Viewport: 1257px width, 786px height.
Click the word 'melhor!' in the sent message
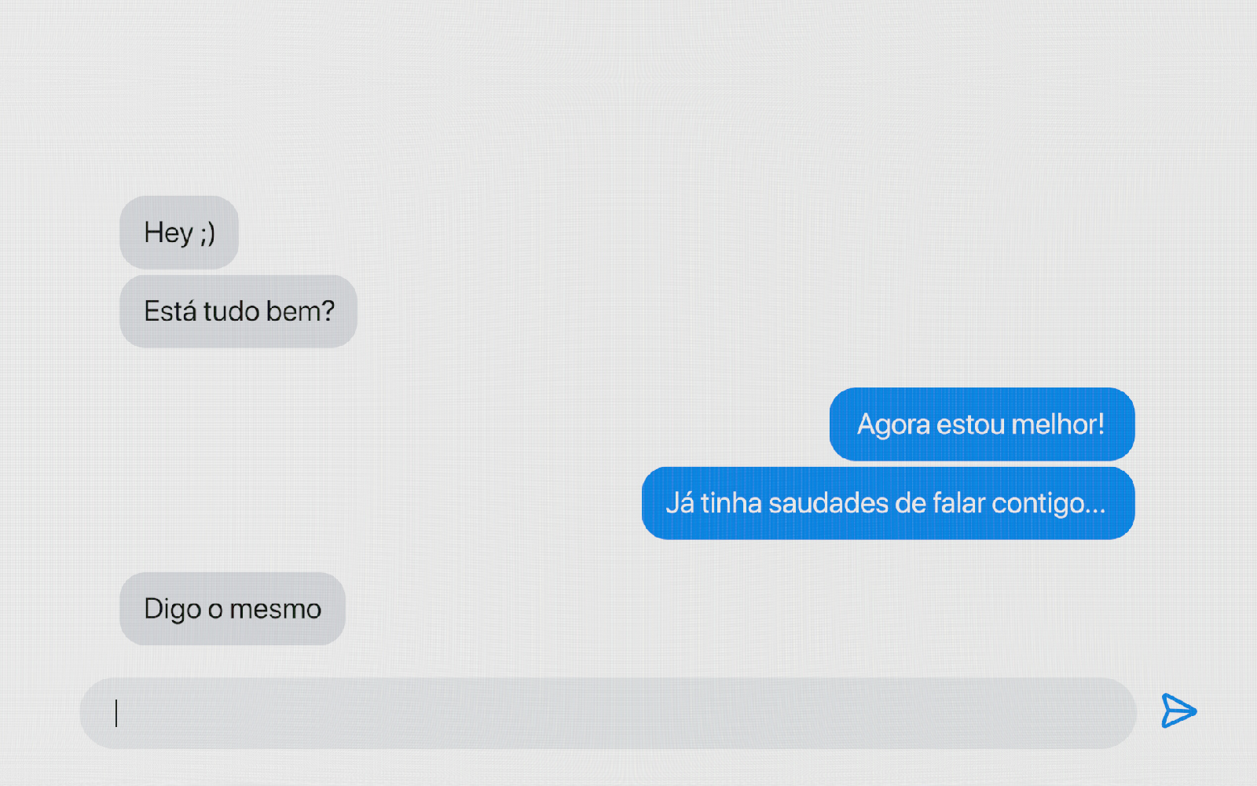(1058, 424)
